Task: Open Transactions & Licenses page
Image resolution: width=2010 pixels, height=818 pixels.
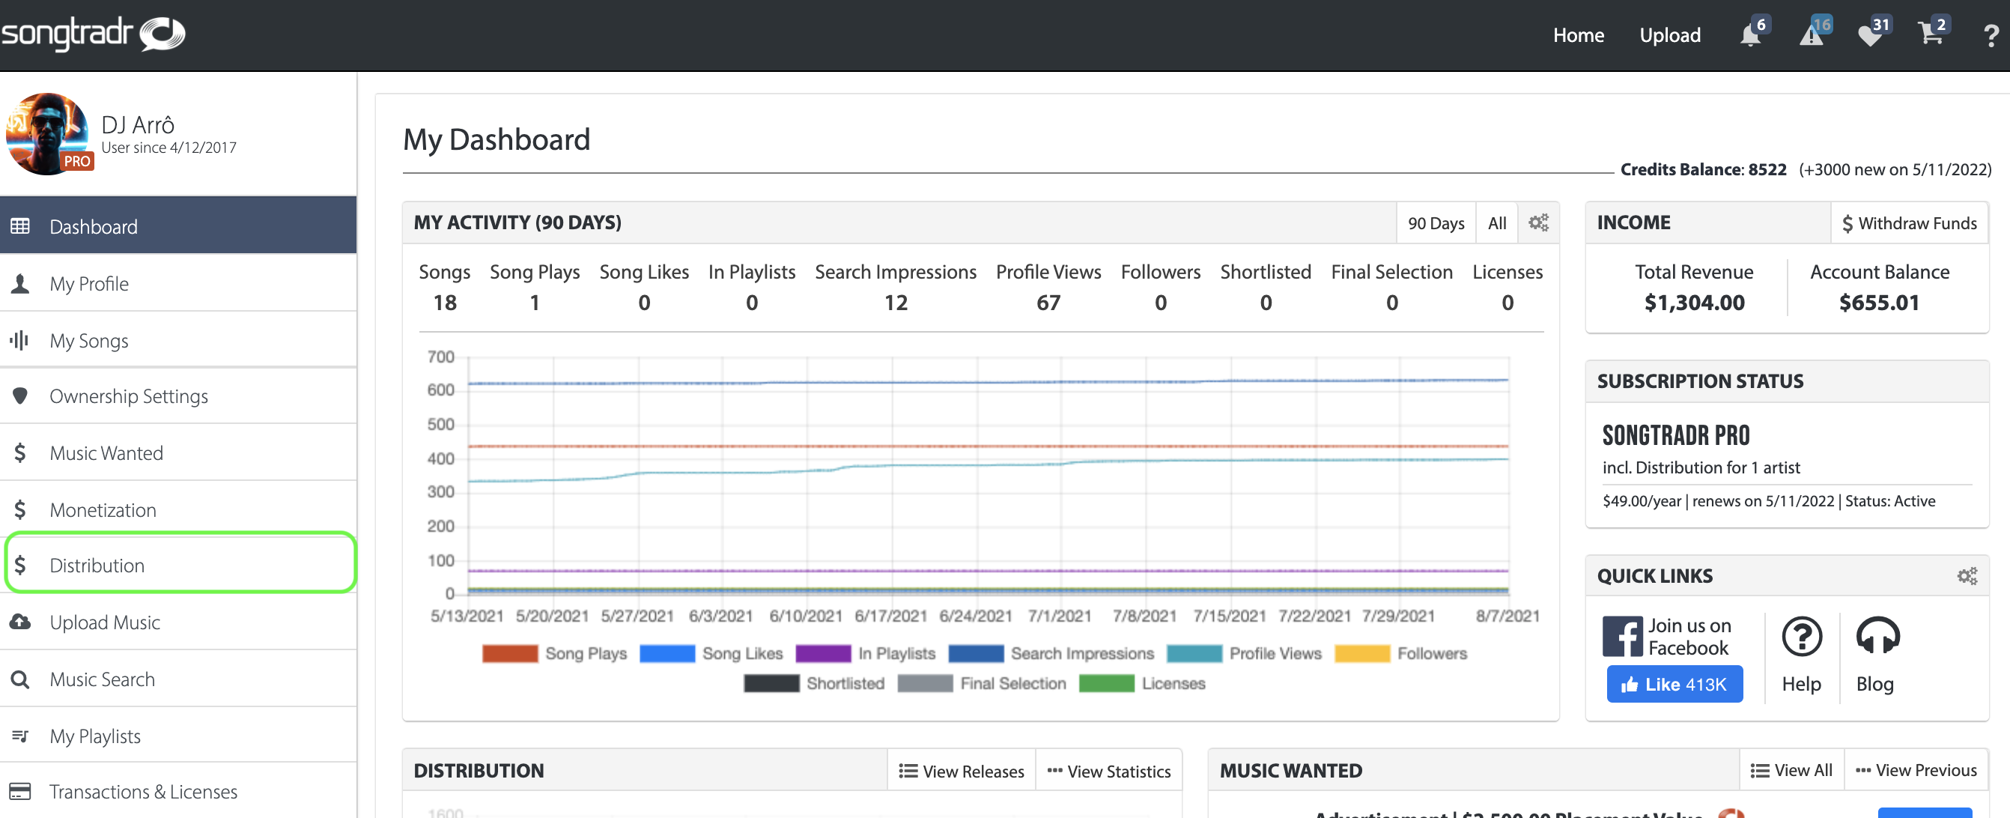Action: pos(179,792)
